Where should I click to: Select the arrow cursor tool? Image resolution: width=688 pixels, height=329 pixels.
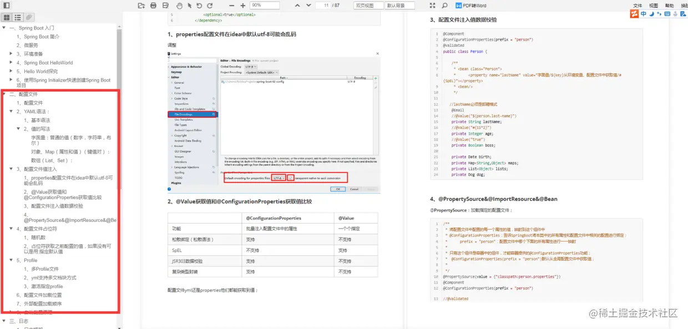pyautogui.click(x=190, y=5)
